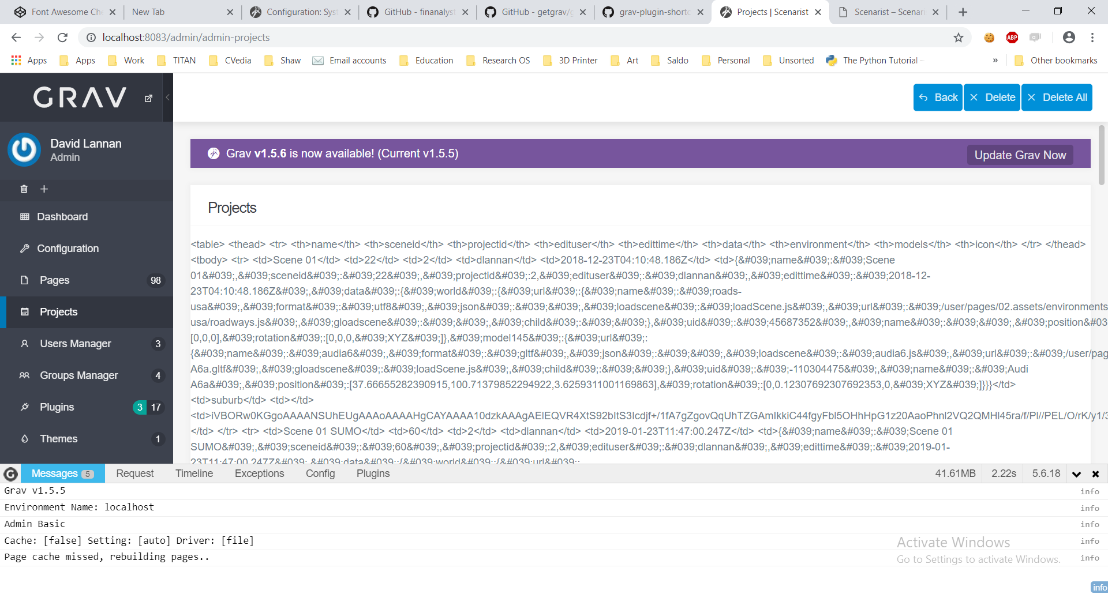The image size is (1108, 594).
Task: Click the 2.22s request duration indicator
Action: 1004,473
